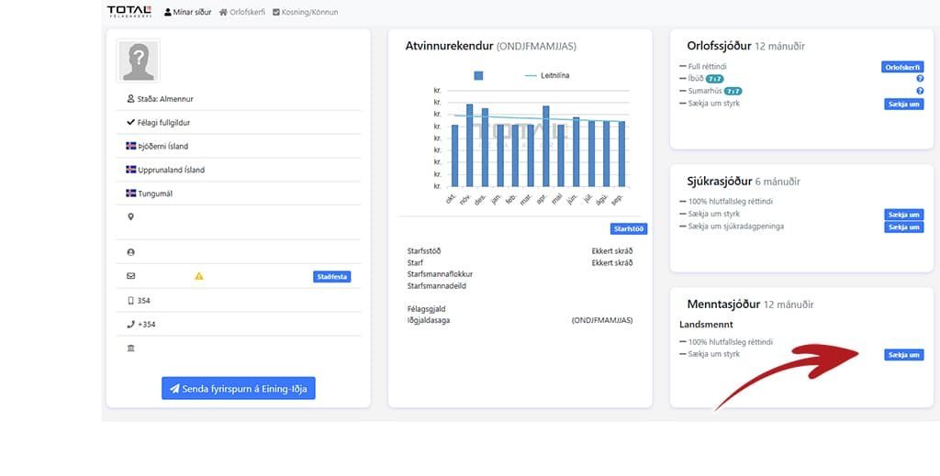
Task: Click the bank building icon
Action: tap(130, 349)
